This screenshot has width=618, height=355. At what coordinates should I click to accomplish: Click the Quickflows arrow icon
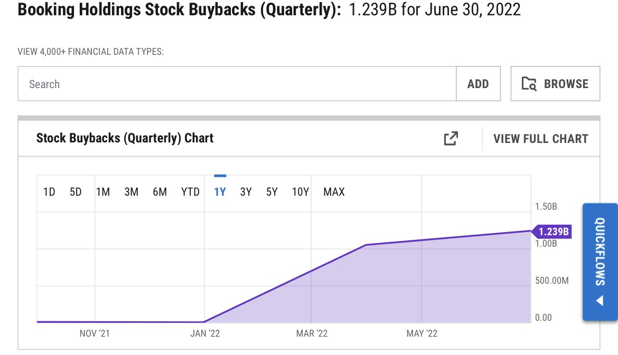point(600,301)
